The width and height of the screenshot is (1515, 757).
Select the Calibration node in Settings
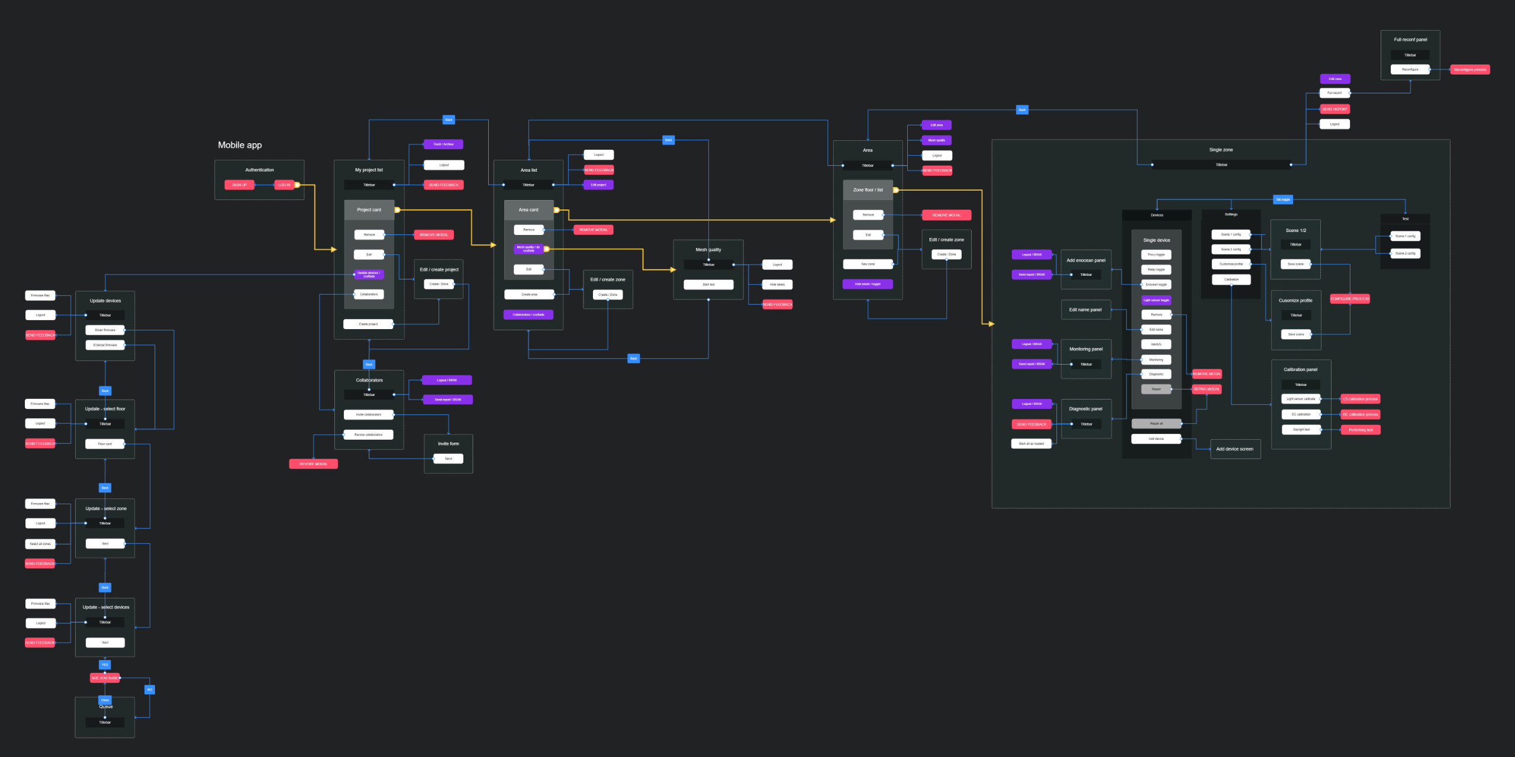tap(1232, 279)
